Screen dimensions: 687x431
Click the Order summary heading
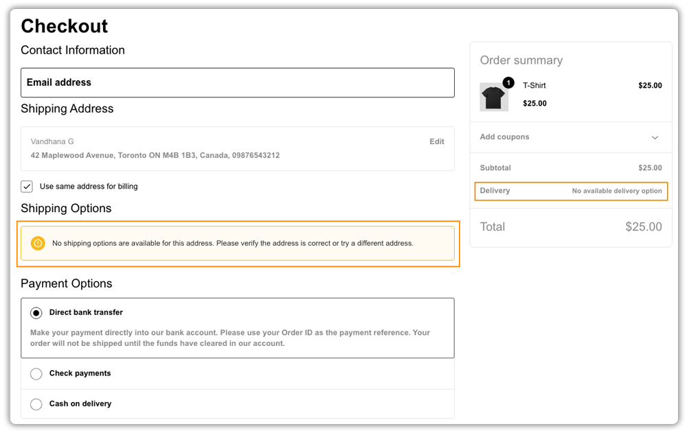(521, 60)
